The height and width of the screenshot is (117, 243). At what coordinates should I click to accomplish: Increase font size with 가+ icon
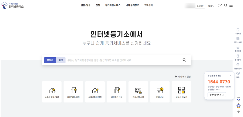220,5
